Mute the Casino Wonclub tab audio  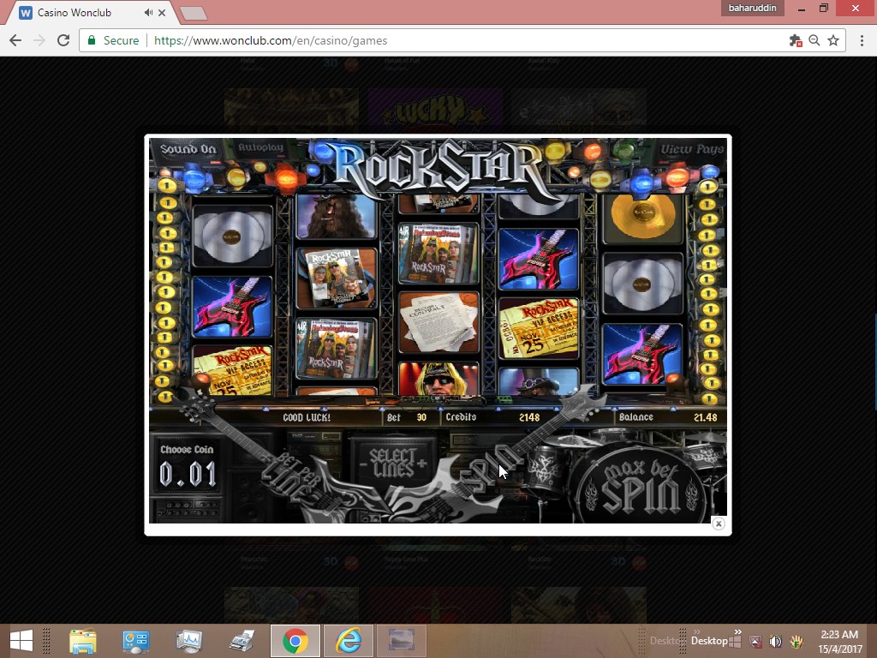(149, 13)
